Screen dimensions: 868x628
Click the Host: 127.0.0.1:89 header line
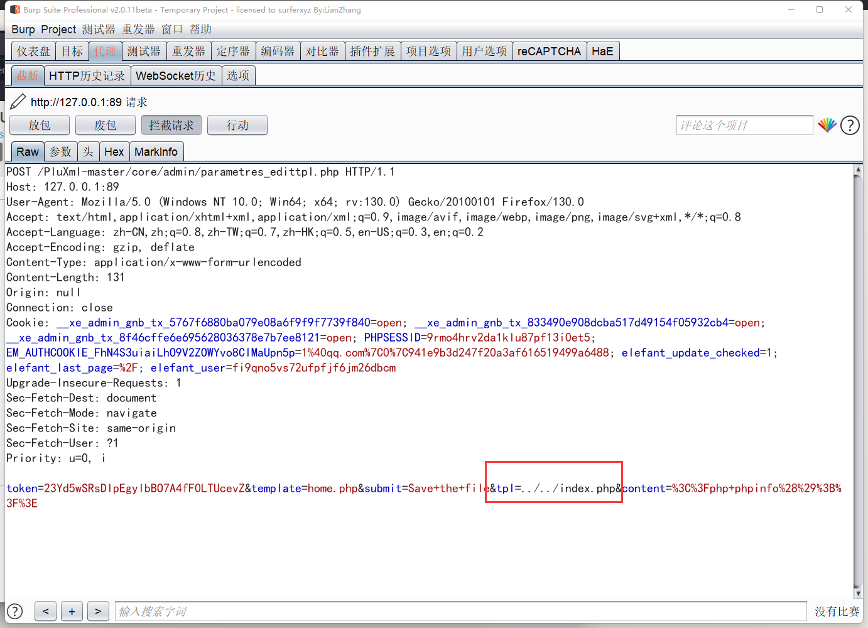(x=63, y=187)
